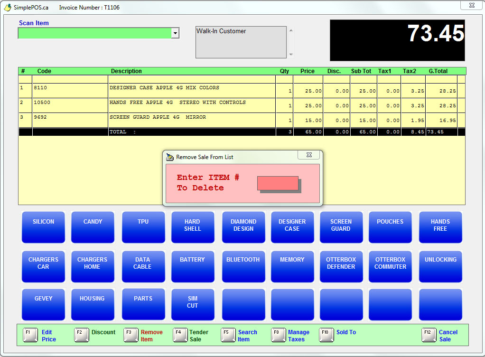
Task: Click item code 8110
Action: pyautogui.click(x=40, y=88)
